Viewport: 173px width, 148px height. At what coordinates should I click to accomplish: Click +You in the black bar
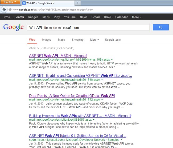7,17
